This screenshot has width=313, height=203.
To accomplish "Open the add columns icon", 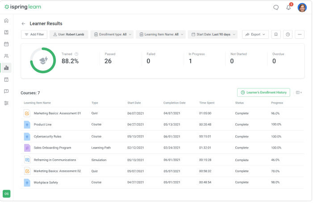I will pos(299,92).
